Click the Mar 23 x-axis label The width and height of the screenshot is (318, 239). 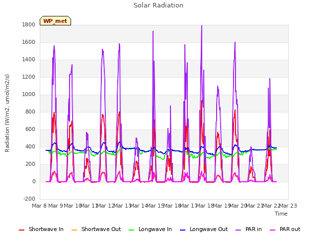tap(288, 206)
